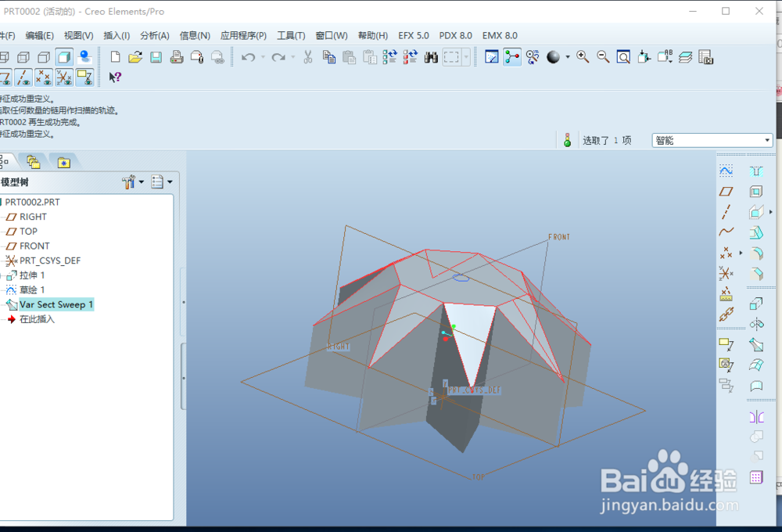Toggle the shaded display mode

tap(64, 57)
